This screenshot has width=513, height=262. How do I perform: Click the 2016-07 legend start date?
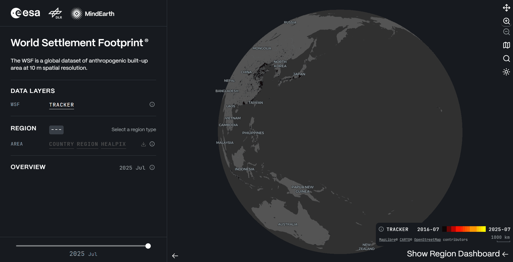(428, 229)
